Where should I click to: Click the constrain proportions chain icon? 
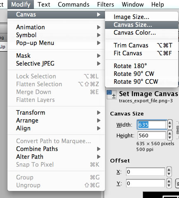click(x=178, y=130)
